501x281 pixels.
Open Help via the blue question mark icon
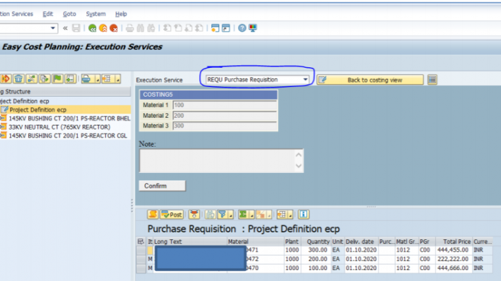242,28
